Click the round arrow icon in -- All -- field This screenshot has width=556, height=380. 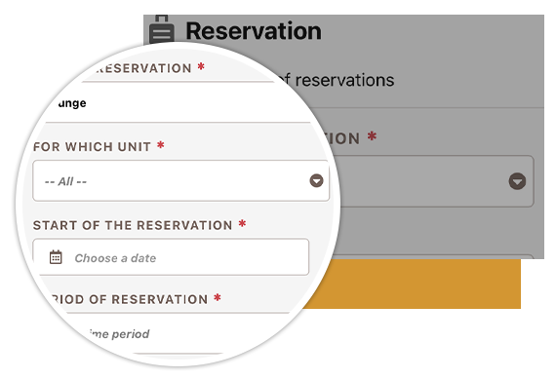pos(316,180)
